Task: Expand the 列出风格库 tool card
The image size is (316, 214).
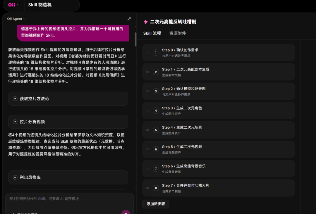Action: click(68, 177)
